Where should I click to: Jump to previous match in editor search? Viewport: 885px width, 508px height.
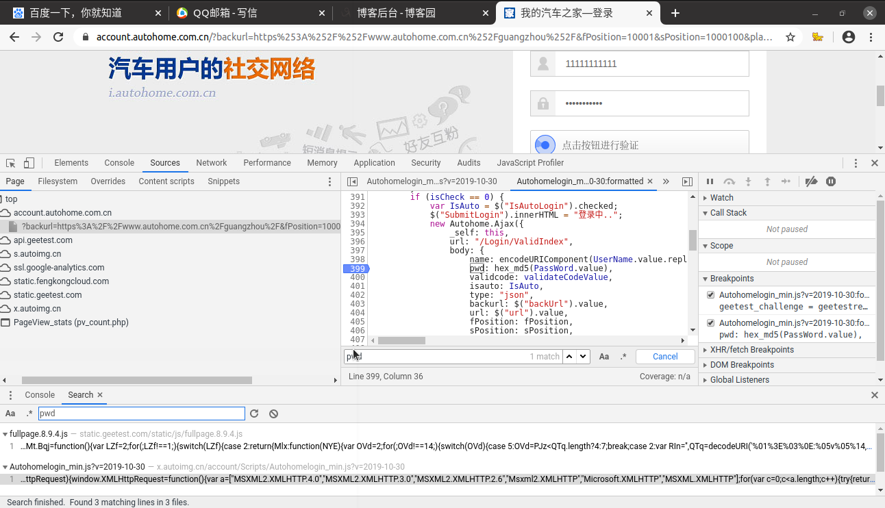point(569,357)
